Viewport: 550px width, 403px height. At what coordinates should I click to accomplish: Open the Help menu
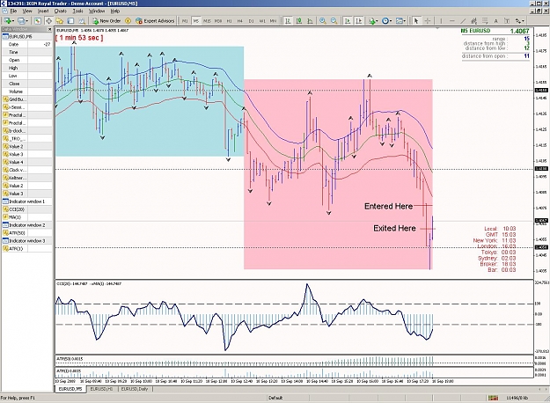pos(115,11)
